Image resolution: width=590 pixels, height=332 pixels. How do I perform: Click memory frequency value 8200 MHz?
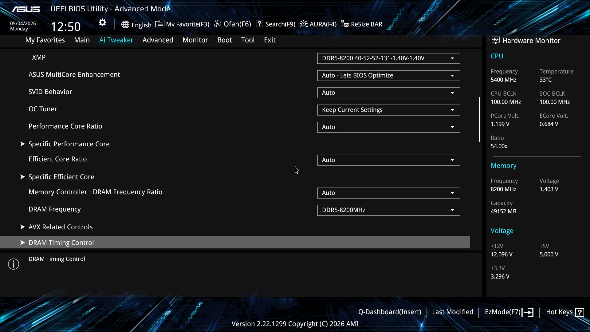pos(503,189)
